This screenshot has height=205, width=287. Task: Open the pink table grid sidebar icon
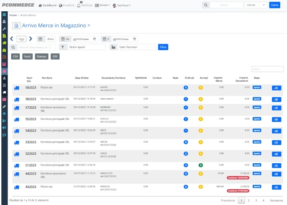click(x=4, y=64)
